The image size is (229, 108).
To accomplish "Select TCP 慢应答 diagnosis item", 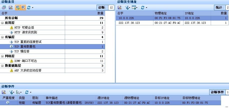I will pyautogui.click(x=52, y=51).
